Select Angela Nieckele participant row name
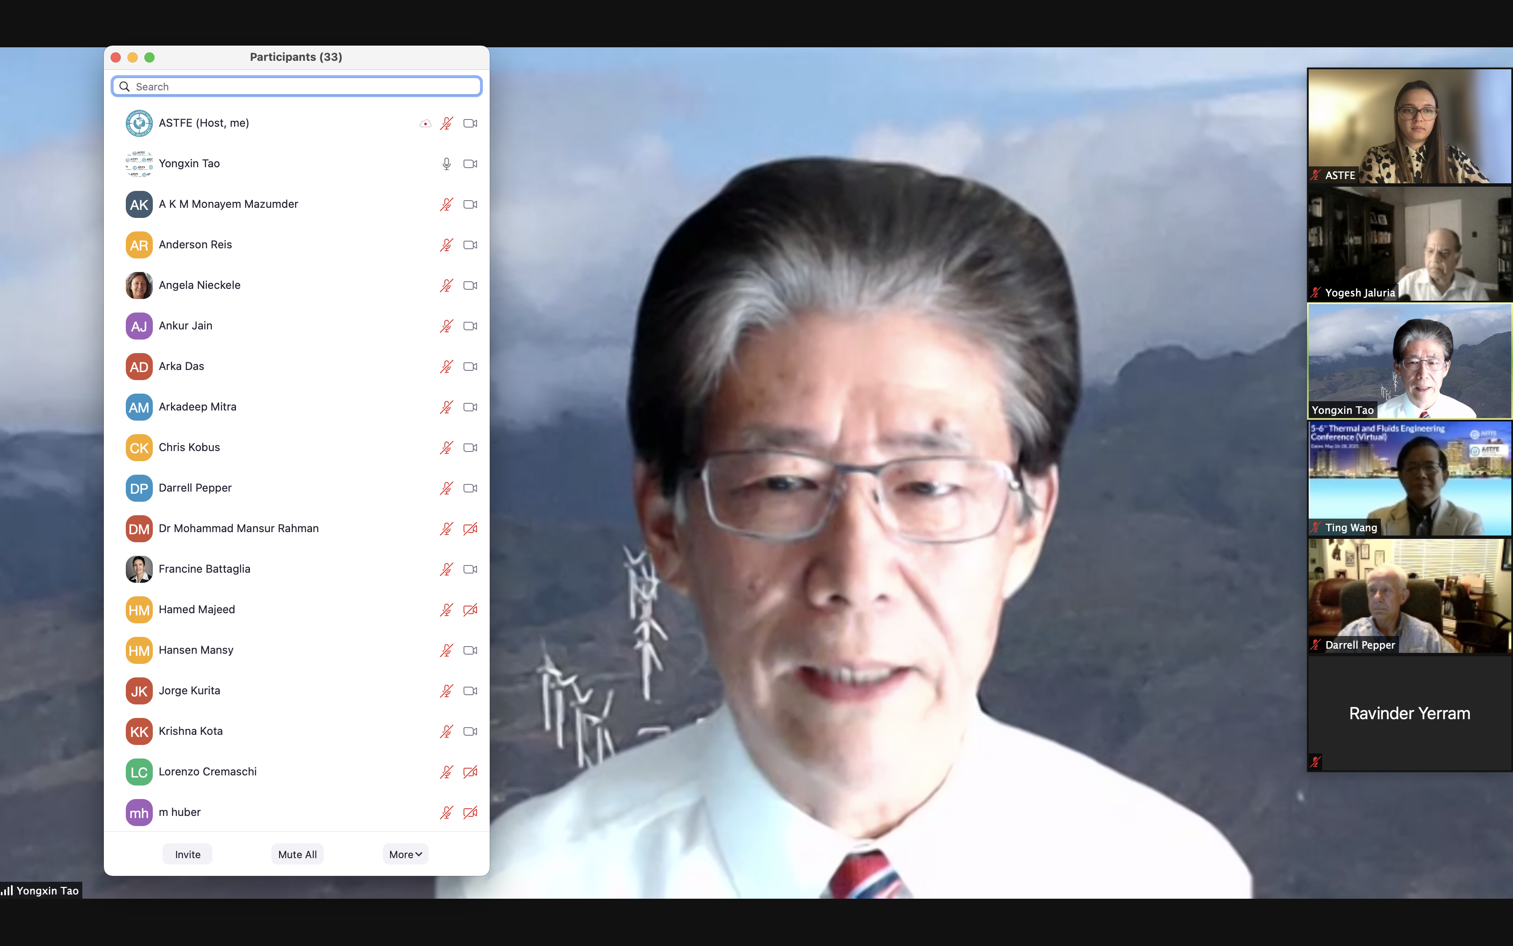This screenshot has height=946, width=1513. (199, 285)
